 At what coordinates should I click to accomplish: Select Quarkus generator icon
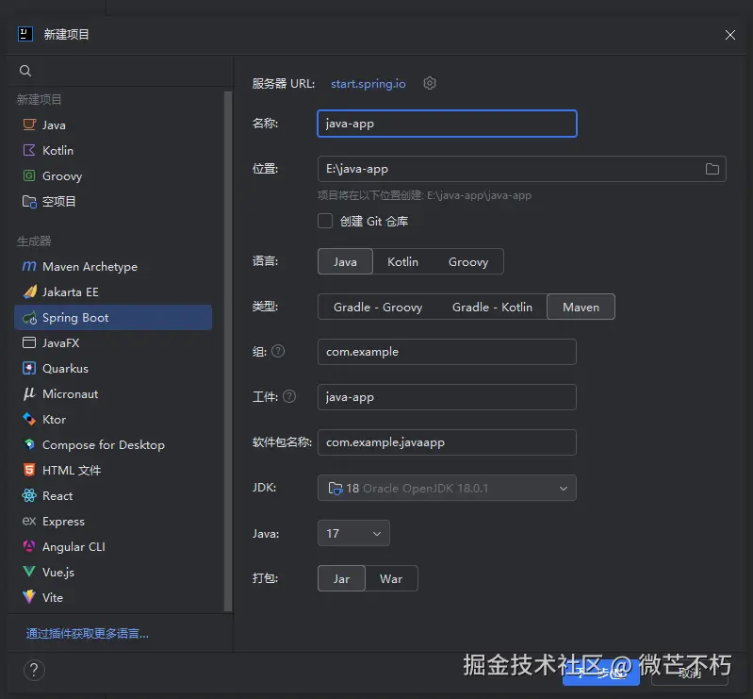point(29,368)
